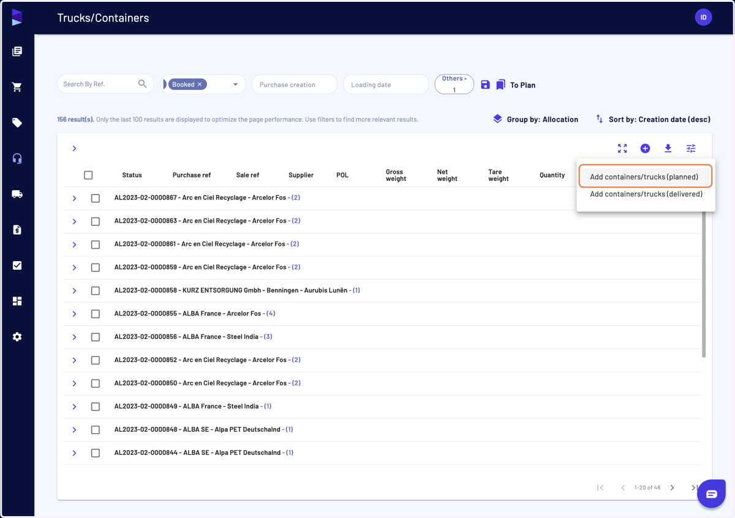735x518 pixels.
Task: Open the settings gear in sidebar
Action: (x=17, y=337)
